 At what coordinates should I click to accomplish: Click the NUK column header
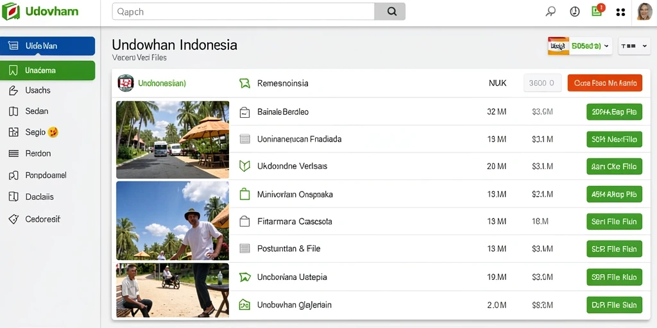tap(497, 83)
